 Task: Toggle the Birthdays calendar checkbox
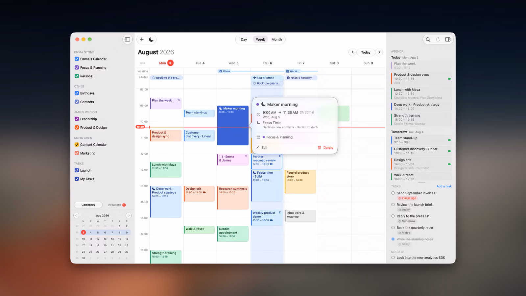click(77, 93)
